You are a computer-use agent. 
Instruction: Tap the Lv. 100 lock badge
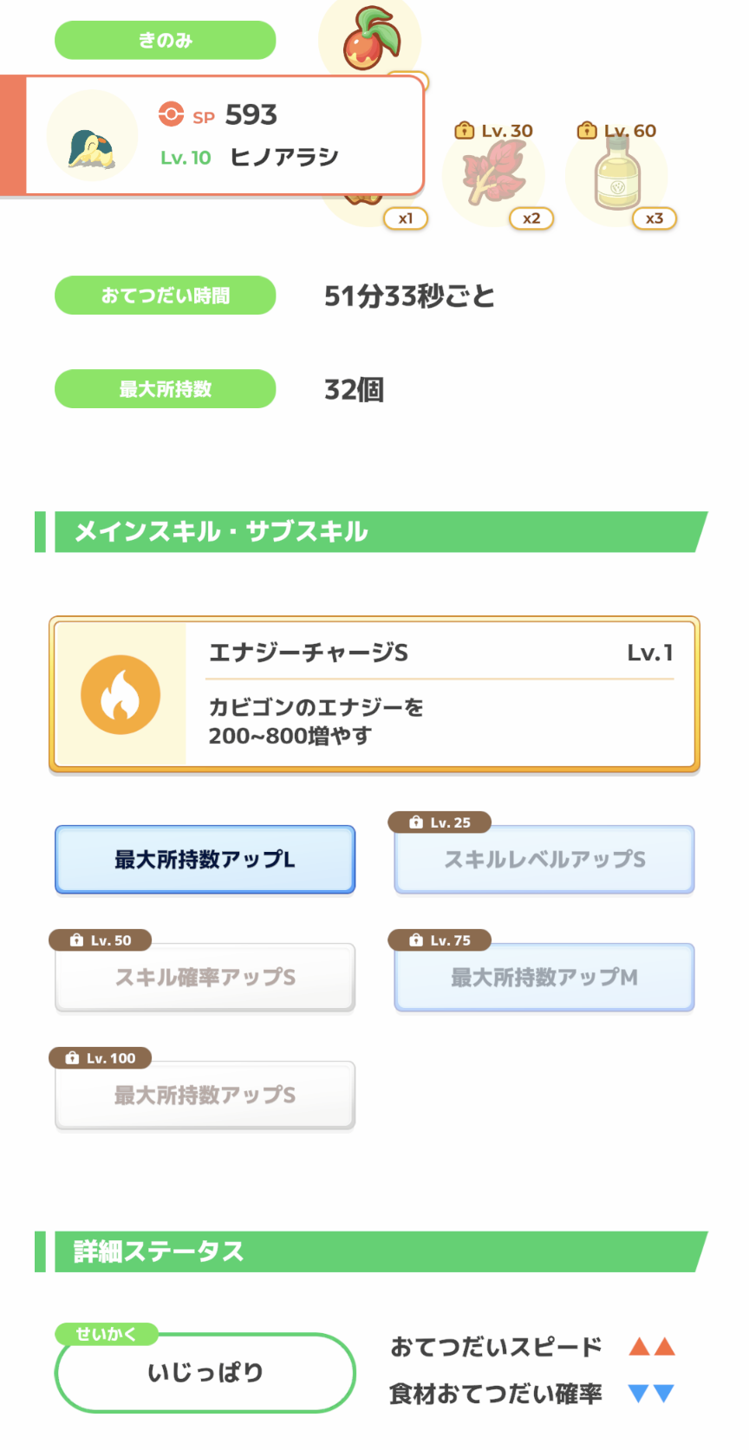[x=101, y=1058]
